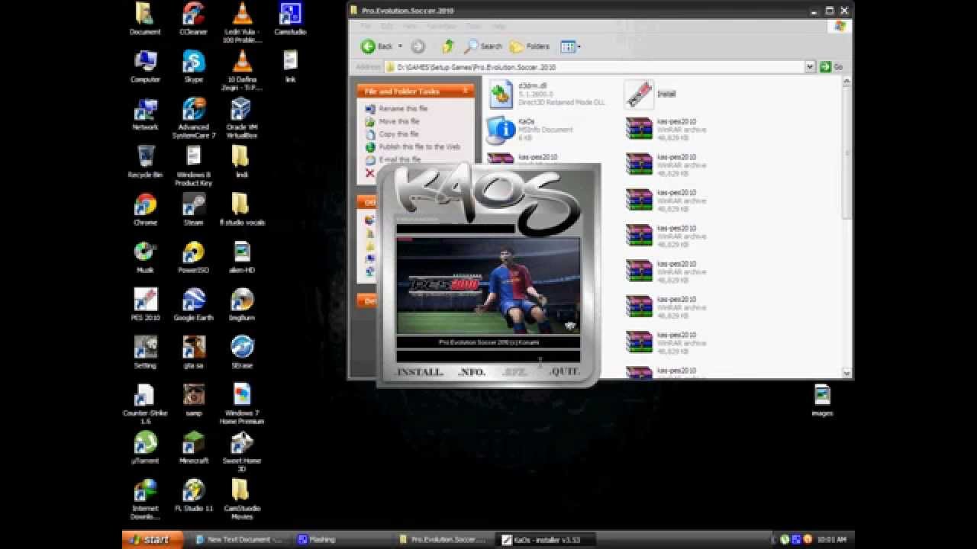Screen dimensions: 977x549
Task: Select the Minecraft desktop icon
Action: [x=193, y=448]
